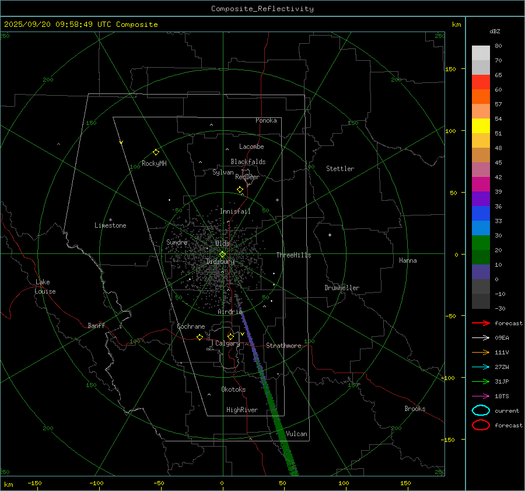The width and height of the screenshot is (525, 491).
Task: Click the Calgary city label on the map
Action: (x=227, y=344)
